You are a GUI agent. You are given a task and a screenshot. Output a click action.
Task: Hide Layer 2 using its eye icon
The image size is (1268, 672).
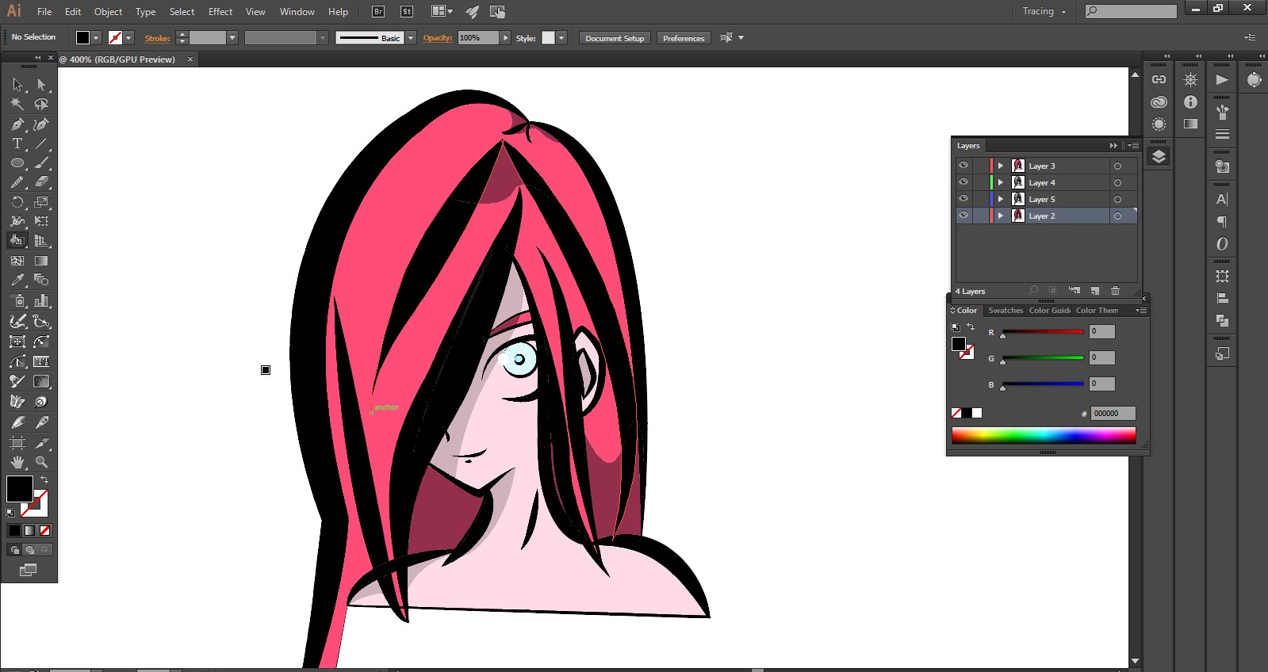point(963,216)
